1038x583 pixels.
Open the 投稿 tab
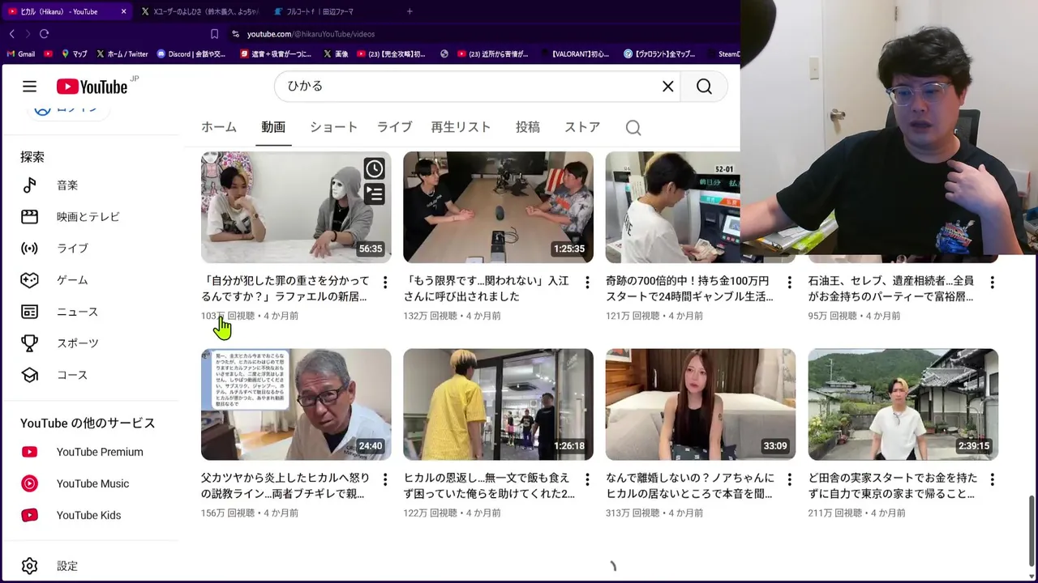(528, 127)
